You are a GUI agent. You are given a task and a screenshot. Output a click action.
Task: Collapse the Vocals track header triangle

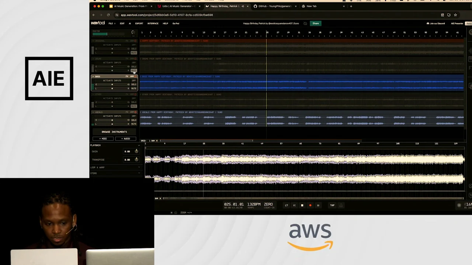point(93,112)
